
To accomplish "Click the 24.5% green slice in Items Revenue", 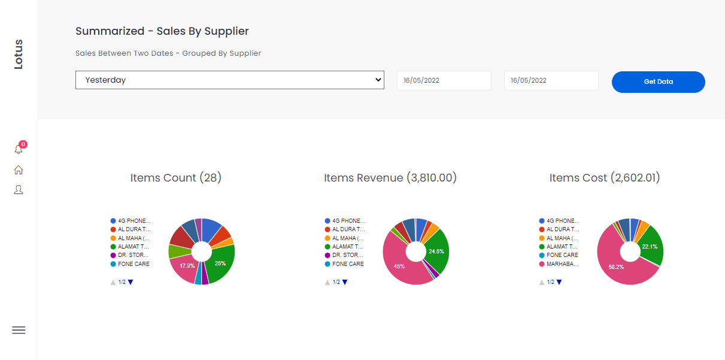I will (437, 250).
